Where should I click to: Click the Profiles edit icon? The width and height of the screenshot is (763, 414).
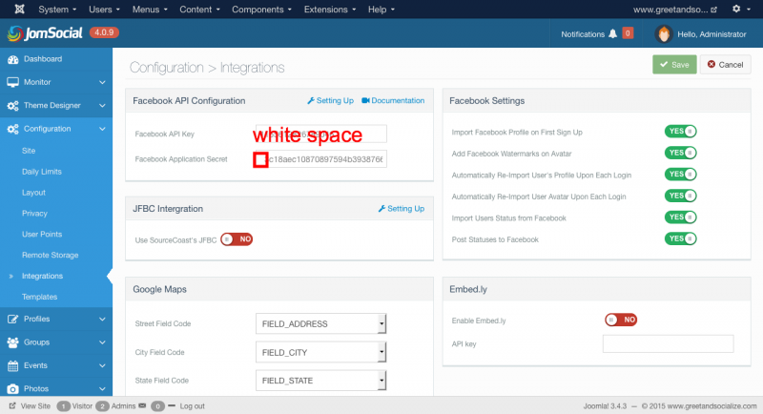[13, 320]
